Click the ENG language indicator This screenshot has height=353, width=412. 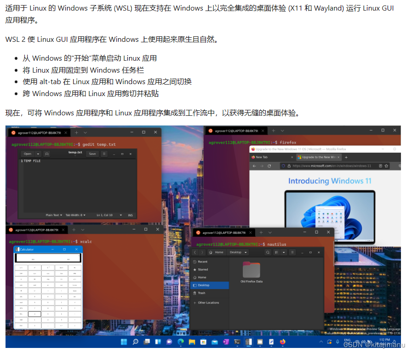(347, 340)
